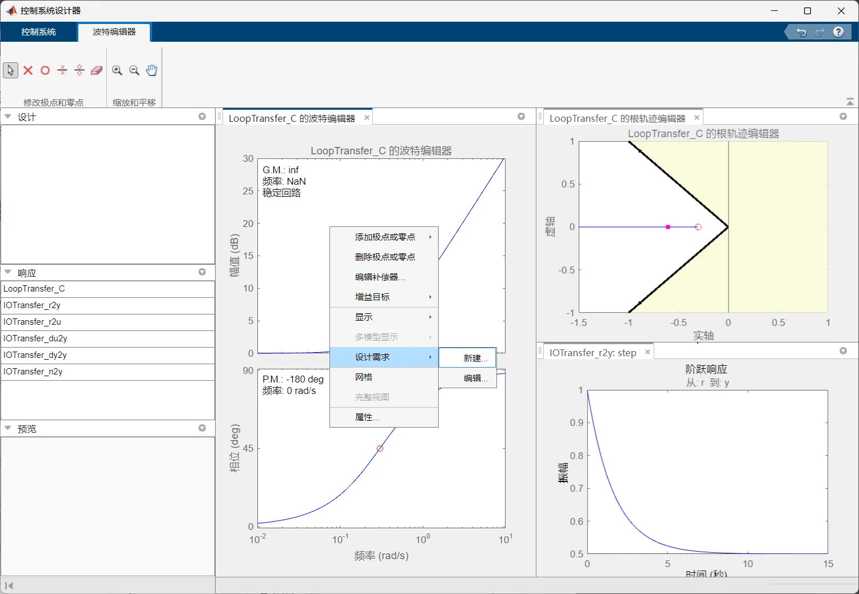
Task: Select the add real pole (X) tool
Action: [28, 70]
